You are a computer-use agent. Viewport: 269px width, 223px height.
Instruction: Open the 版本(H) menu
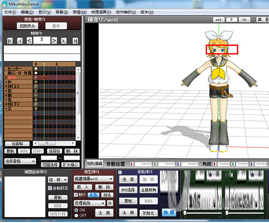point(147,12)
